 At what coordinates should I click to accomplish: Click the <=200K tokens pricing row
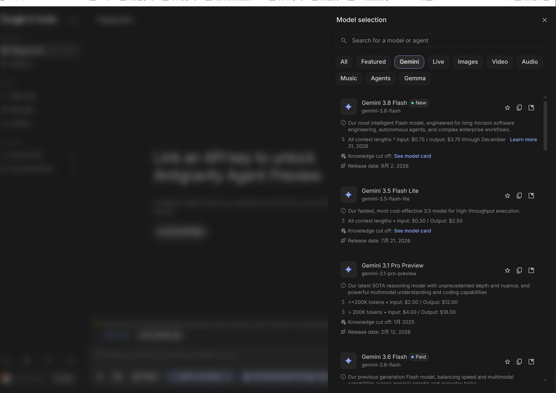point(403,302)
